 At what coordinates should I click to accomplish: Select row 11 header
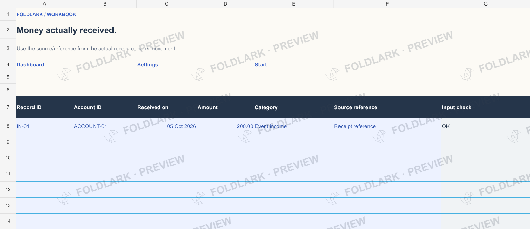8,174
